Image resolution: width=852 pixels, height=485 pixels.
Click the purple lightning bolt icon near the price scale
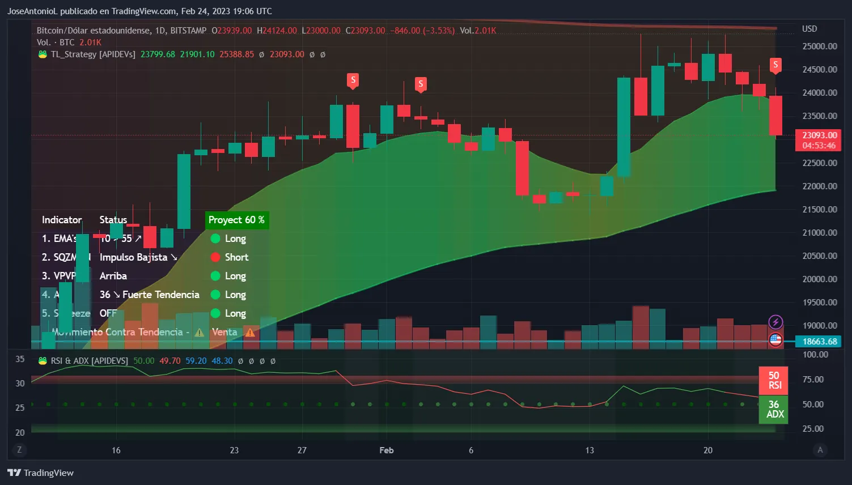pos(775,322)
